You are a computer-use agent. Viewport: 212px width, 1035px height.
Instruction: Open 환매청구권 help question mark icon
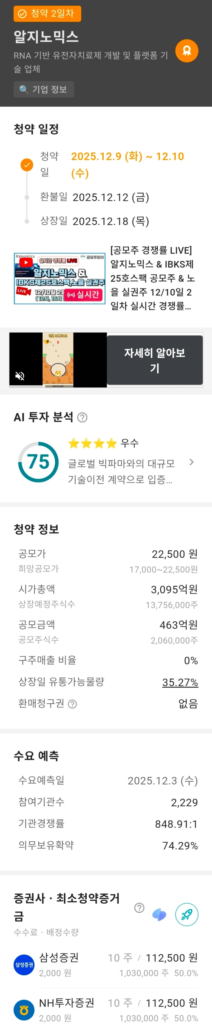tap(72, 703)
